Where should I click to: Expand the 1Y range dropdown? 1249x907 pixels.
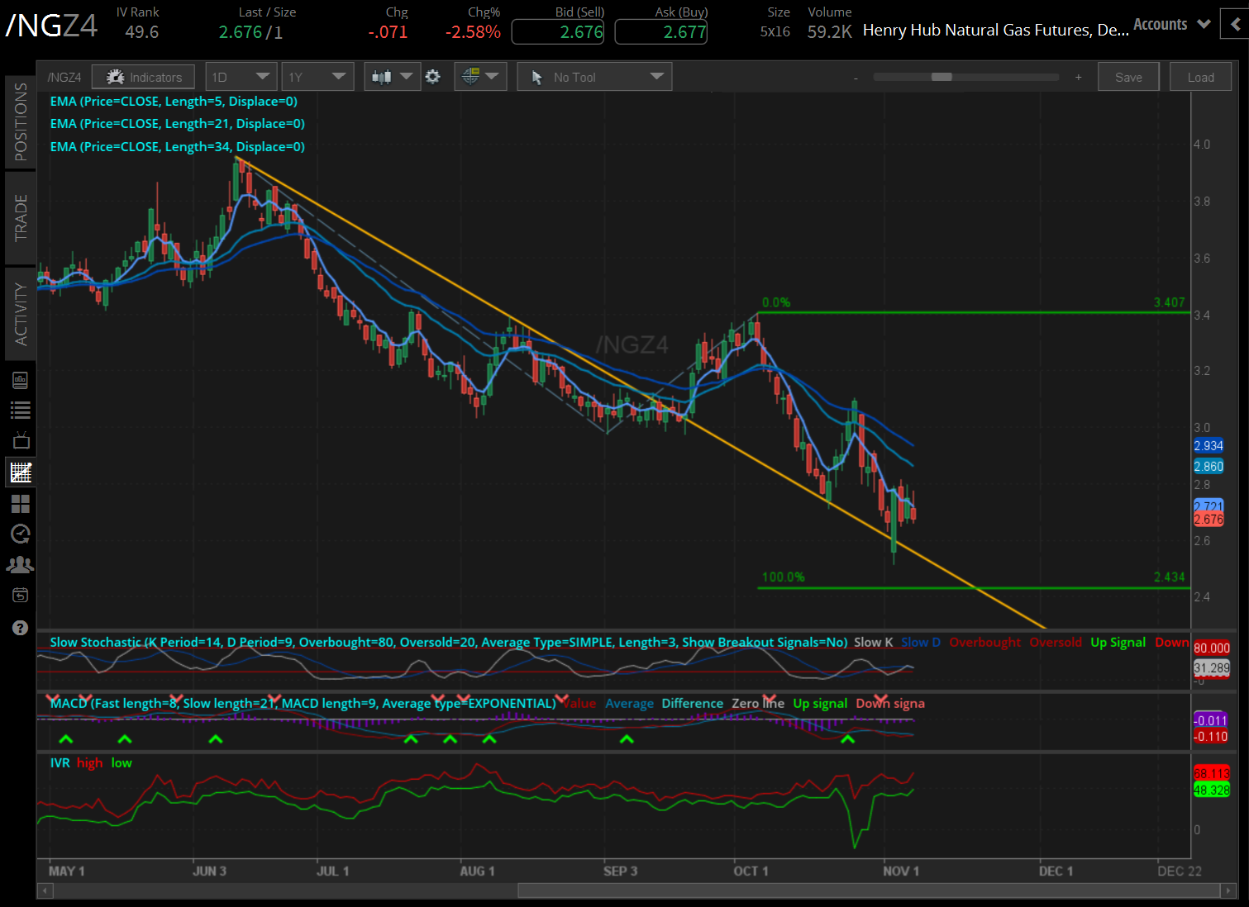[x=317, y=77]
